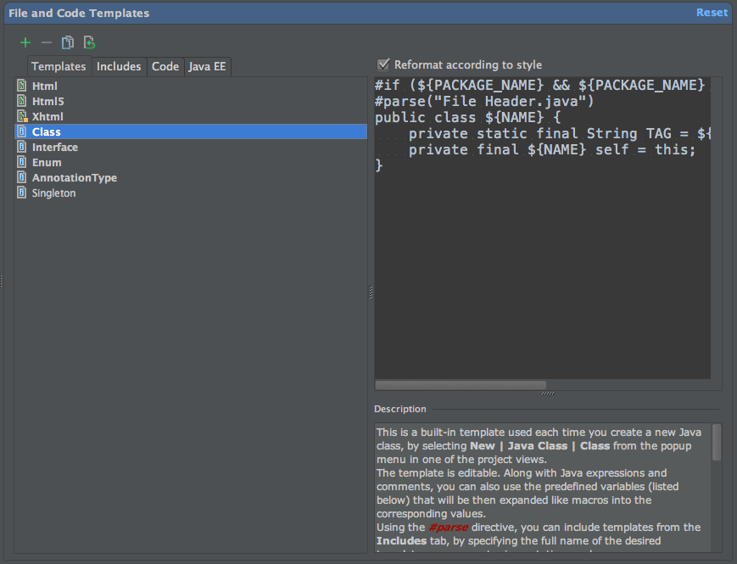Open the Code tab
Image resolution: width=737 pixels, height=564 pixels.
[165, 66]
